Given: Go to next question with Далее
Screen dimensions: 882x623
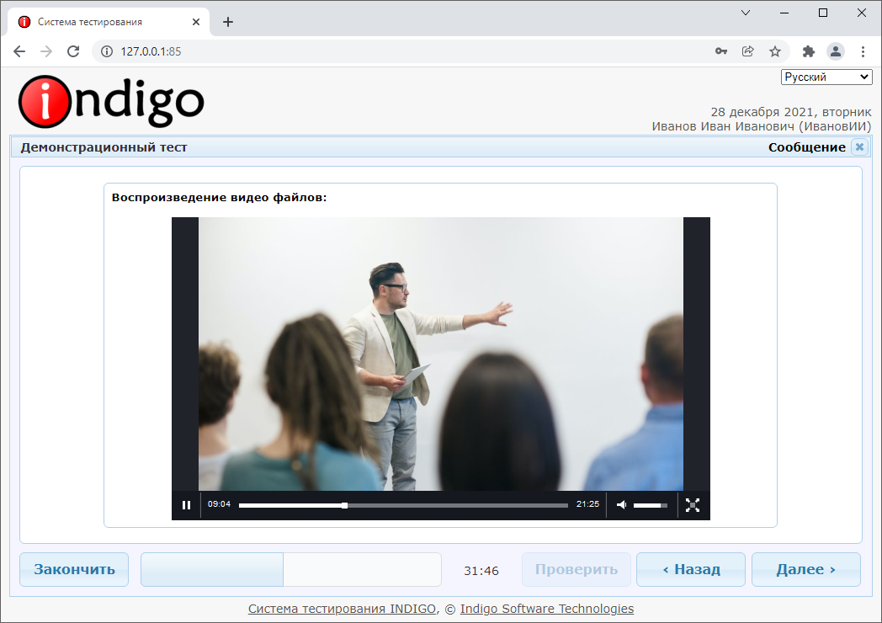Looking at the screenshot, I should (806, 569).
